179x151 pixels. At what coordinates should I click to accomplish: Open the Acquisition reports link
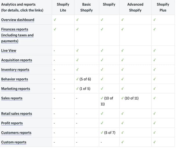(17, 60)
